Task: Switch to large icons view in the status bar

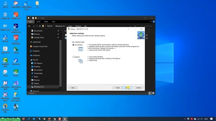Action: 153,93
